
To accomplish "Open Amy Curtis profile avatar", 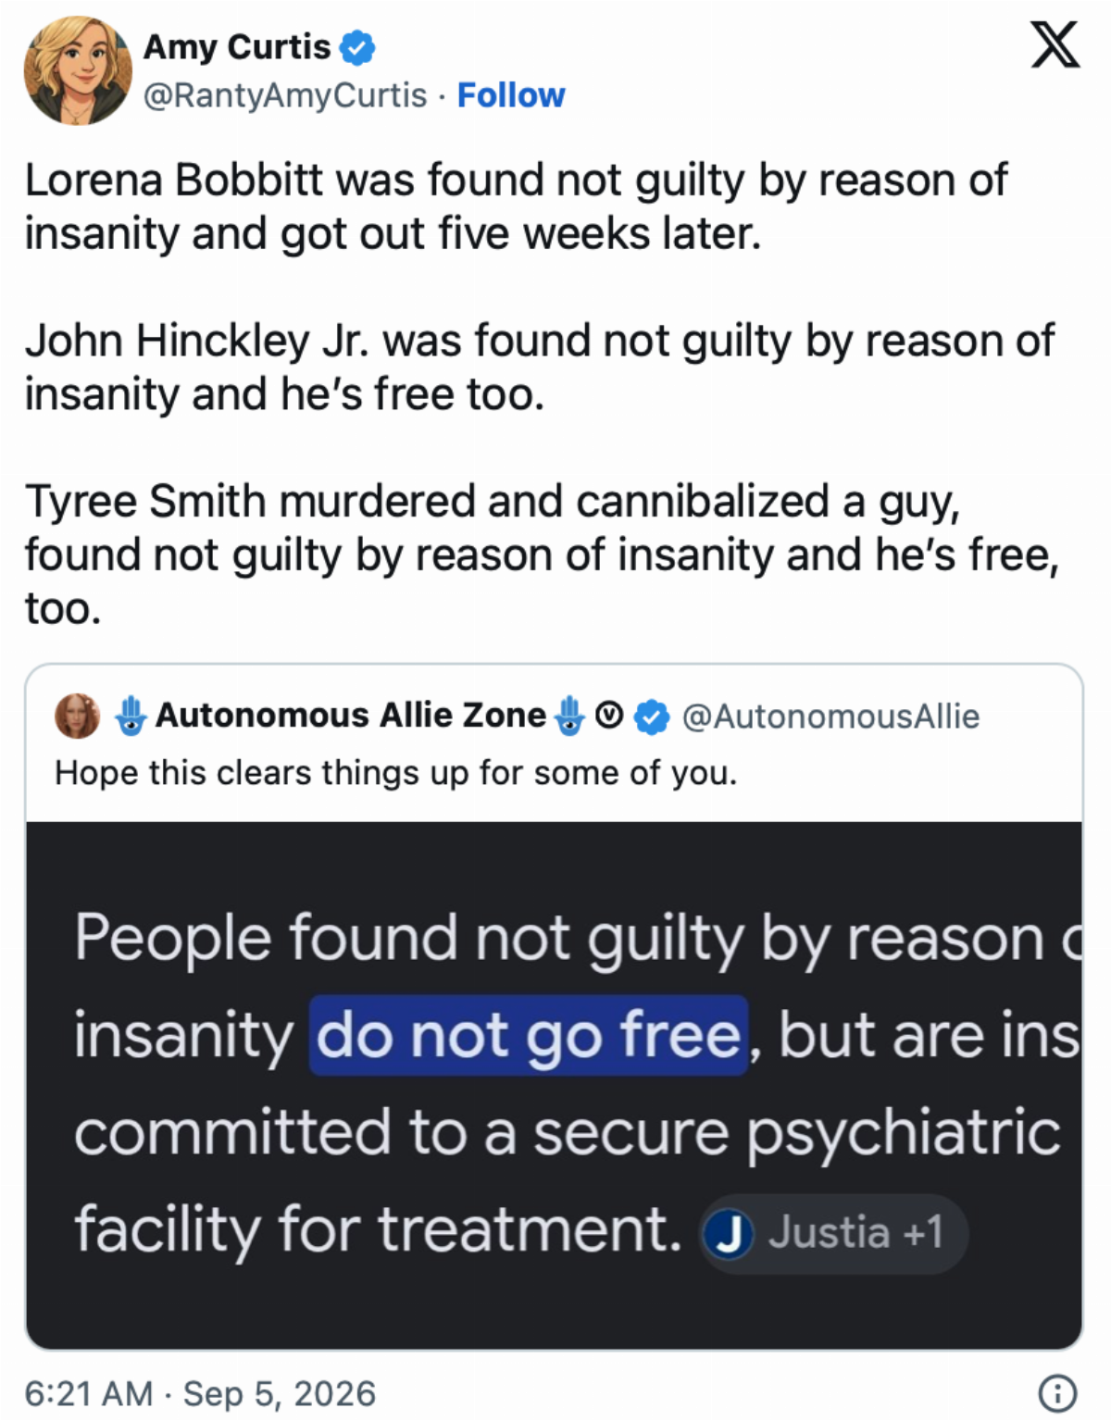I will coord(78,70).
